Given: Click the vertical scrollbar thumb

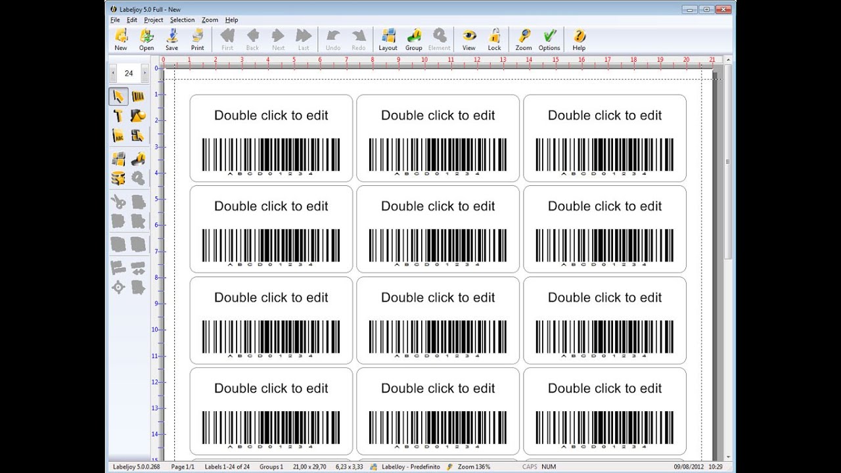Looking at the screenshot, I should (727, 161).
